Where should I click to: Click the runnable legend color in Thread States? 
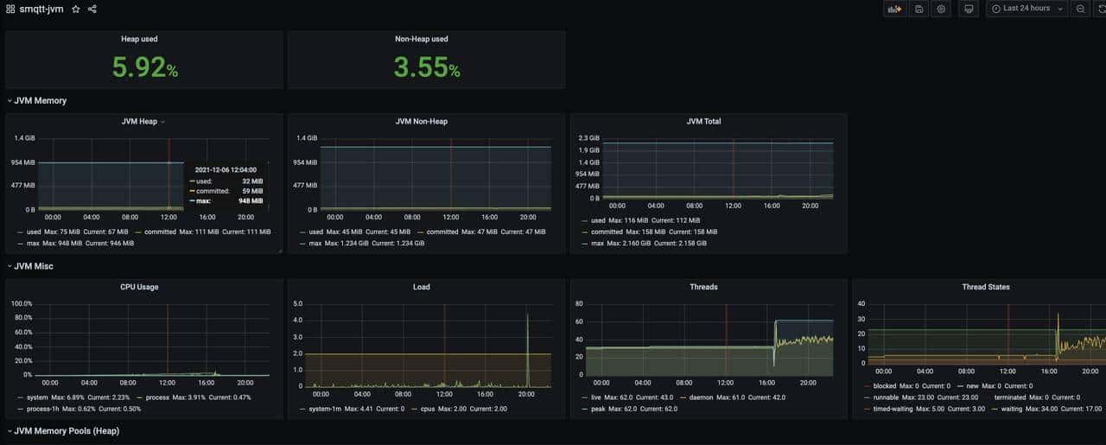[x=867, y=397]
